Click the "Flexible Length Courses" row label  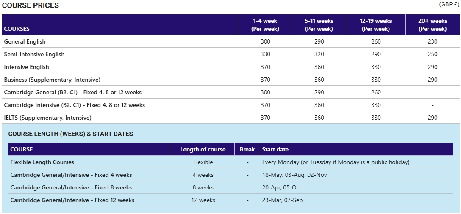pyautogui.click(x=42, y=162)
